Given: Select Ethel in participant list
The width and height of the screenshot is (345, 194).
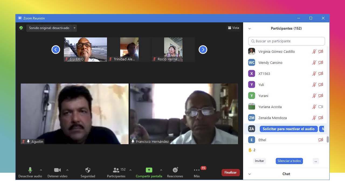Looking at the screenshot, I should pyautogui.click(x=285, y=140).
